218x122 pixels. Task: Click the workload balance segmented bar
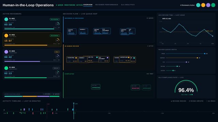pos(32,96)
